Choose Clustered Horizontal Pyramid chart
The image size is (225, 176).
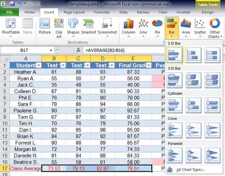pos(175,155)
